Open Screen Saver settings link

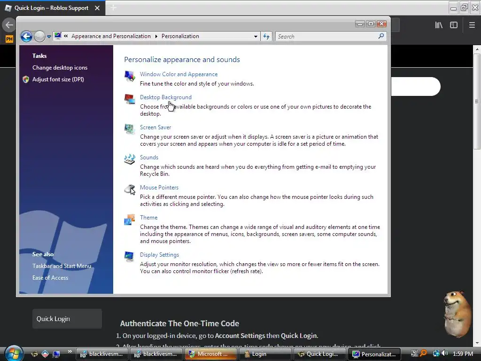coord(155,127)
